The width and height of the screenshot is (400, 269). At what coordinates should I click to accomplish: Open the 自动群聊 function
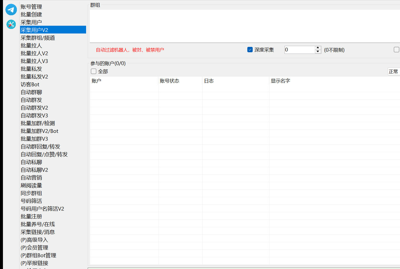53,92
